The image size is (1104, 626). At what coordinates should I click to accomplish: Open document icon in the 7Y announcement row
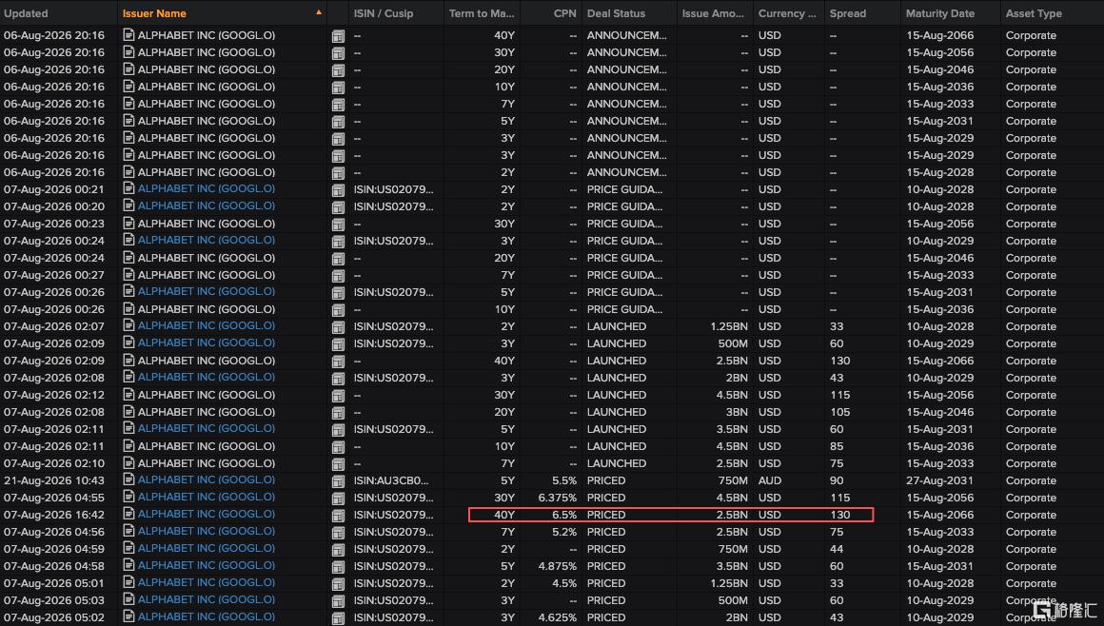point(128,103)
